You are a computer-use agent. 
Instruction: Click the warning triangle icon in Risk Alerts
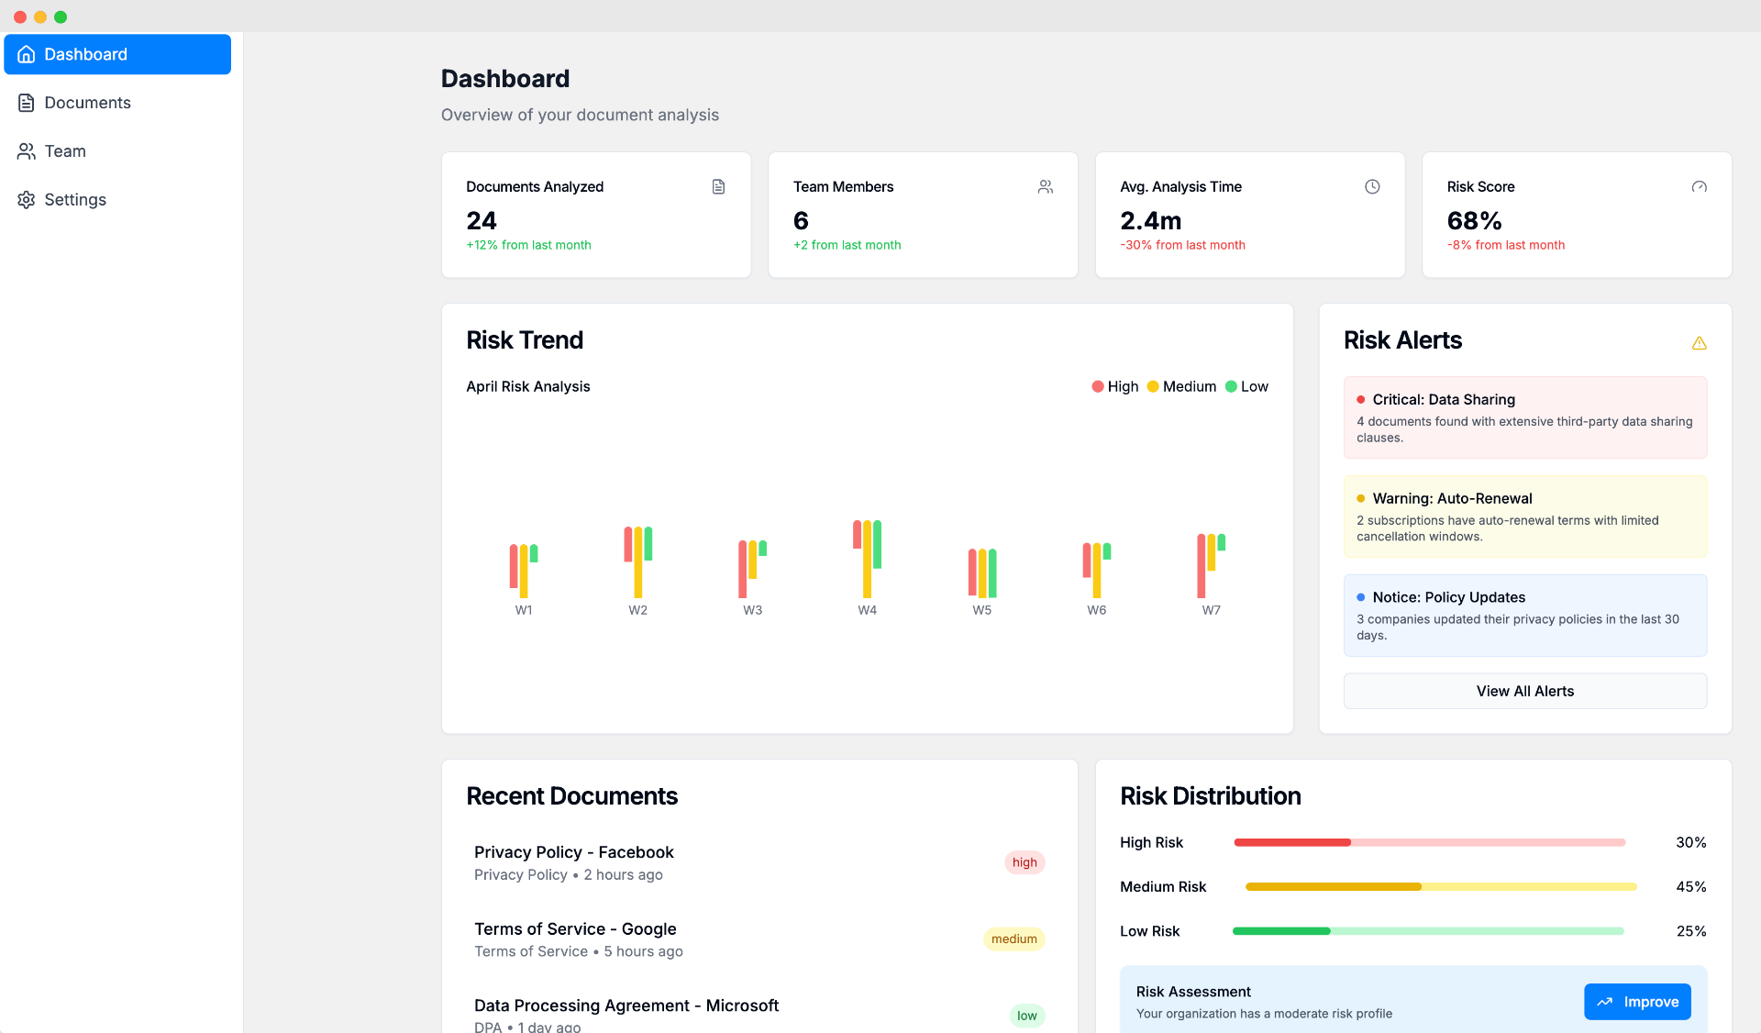(1700, 343)
